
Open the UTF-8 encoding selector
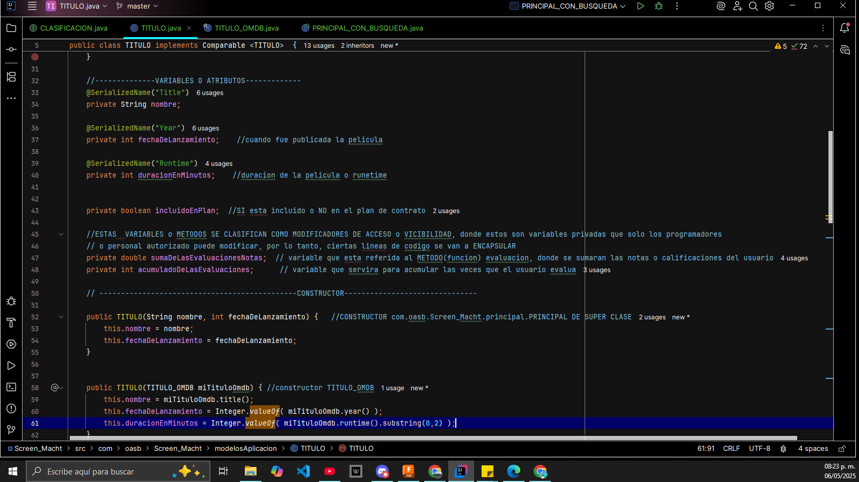pos(760,449)
